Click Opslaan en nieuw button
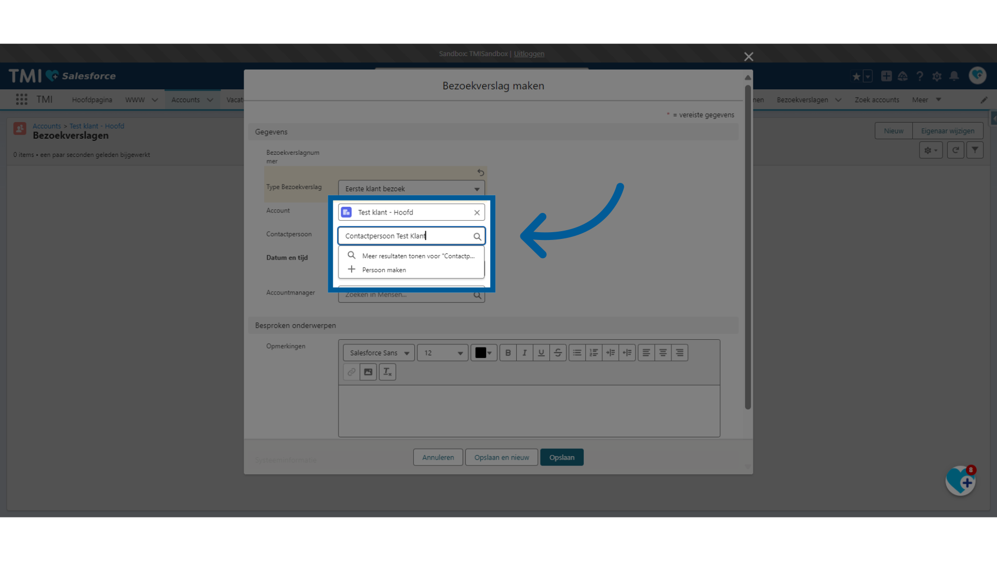The width and height of the screenshot is (997, 561). point(502,457)
